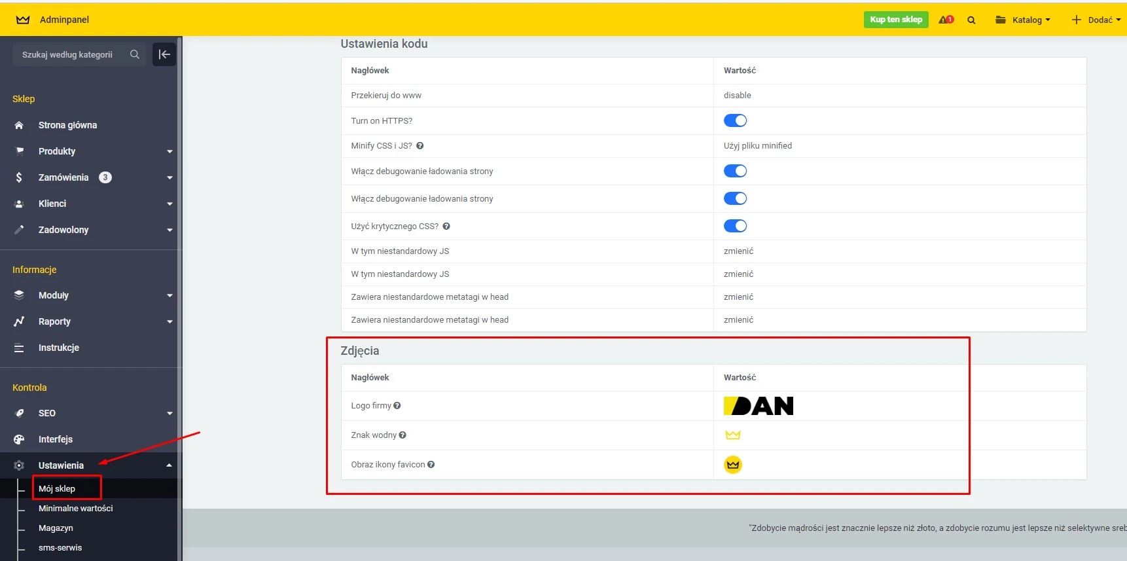Click the crown logo in the header
The image size is (1127, 561).
(x=23, y=20)
